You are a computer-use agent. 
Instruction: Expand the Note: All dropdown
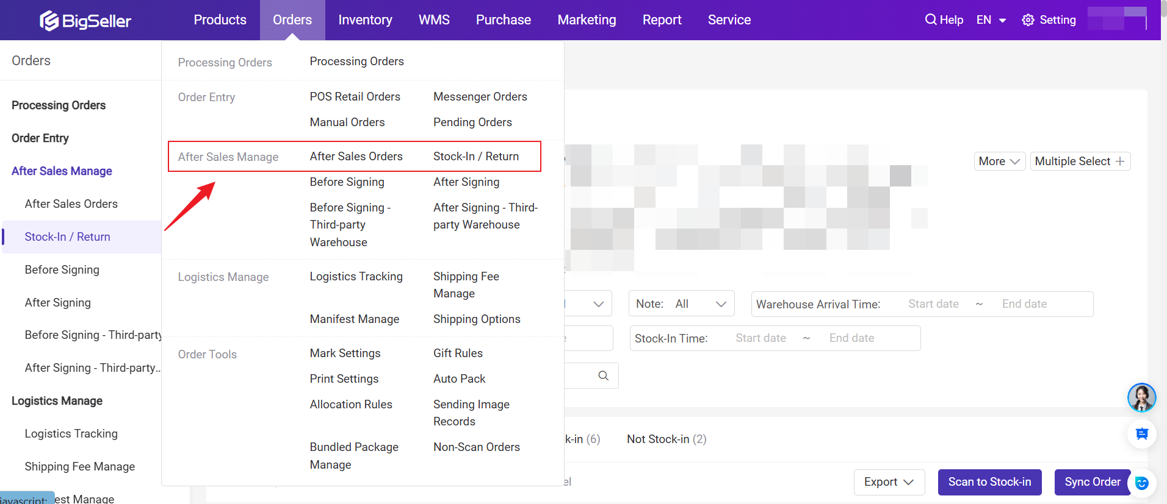point(681,304)
